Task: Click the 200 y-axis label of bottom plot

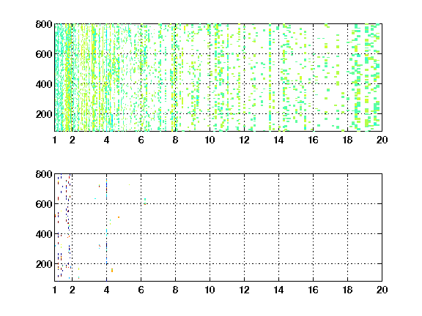Action: 44,264
